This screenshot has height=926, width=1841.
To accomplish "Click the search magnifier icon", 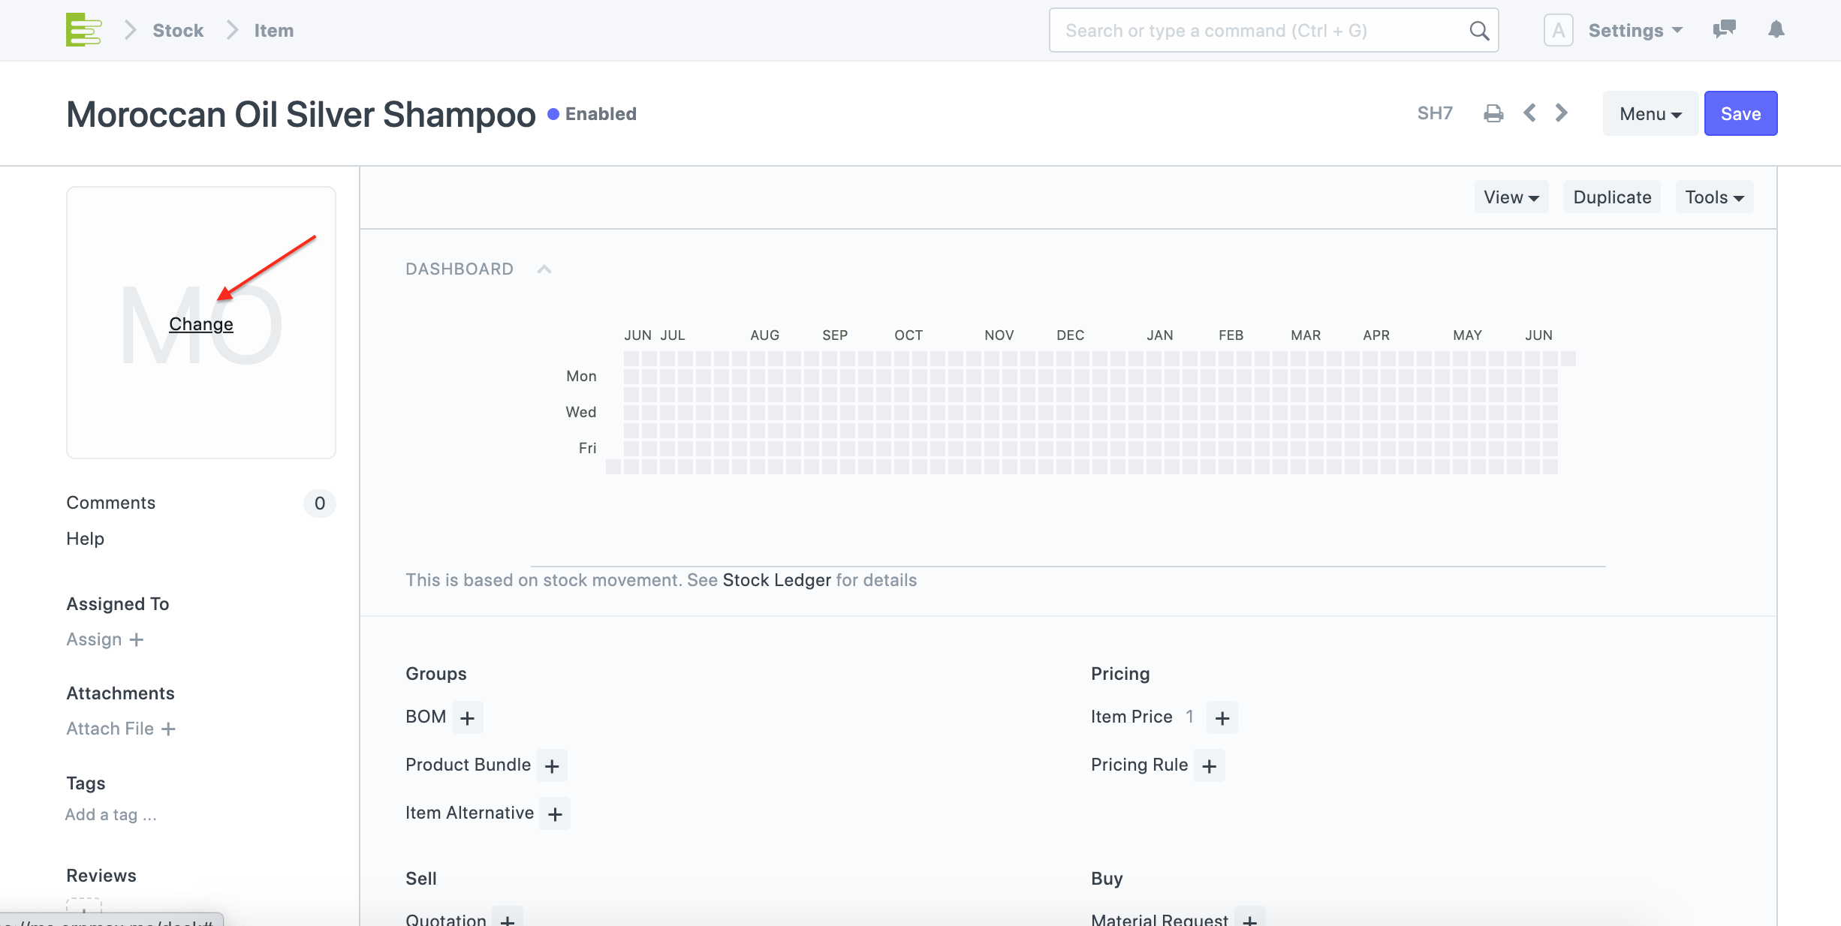I will point(1478,31).
